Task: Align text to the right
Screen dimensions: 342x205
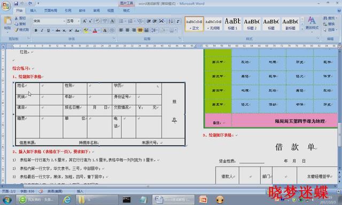Action: [x=134, y=30]
